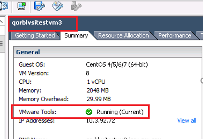
Task: Open the Resource Allocation tab
Action: click(x=124, y=36)
